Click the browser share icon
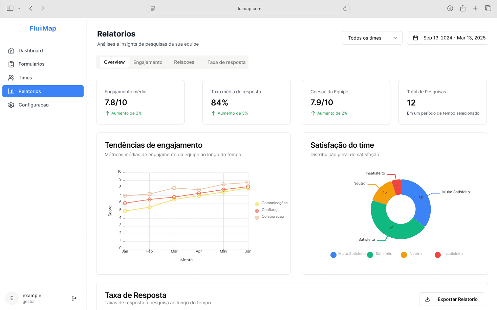Viewport: 497px width, 310px height. pyautogui.click(x=463, y=8)
